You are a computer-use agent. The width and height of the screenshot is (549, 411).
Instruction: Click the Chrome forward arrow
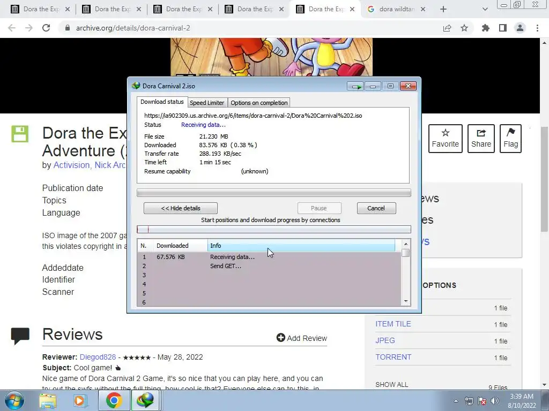click(29, 28)
